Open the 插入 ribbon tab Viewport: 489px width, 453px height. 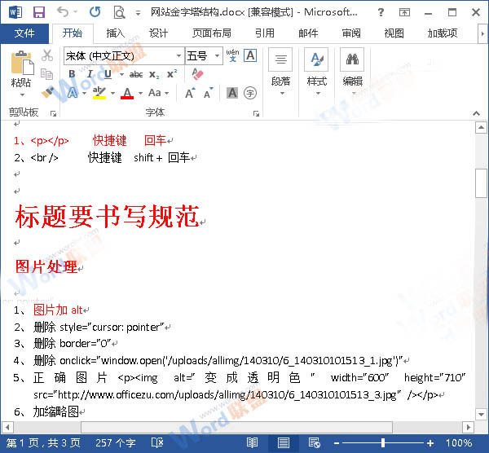coord(116,33)
